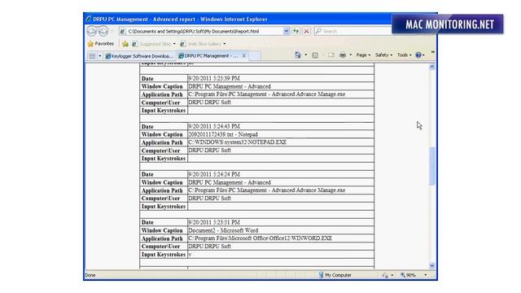Open the Tools menu
Image resolution: width=521 pixels, height=293 pixels.
click(x=405, y=55)
